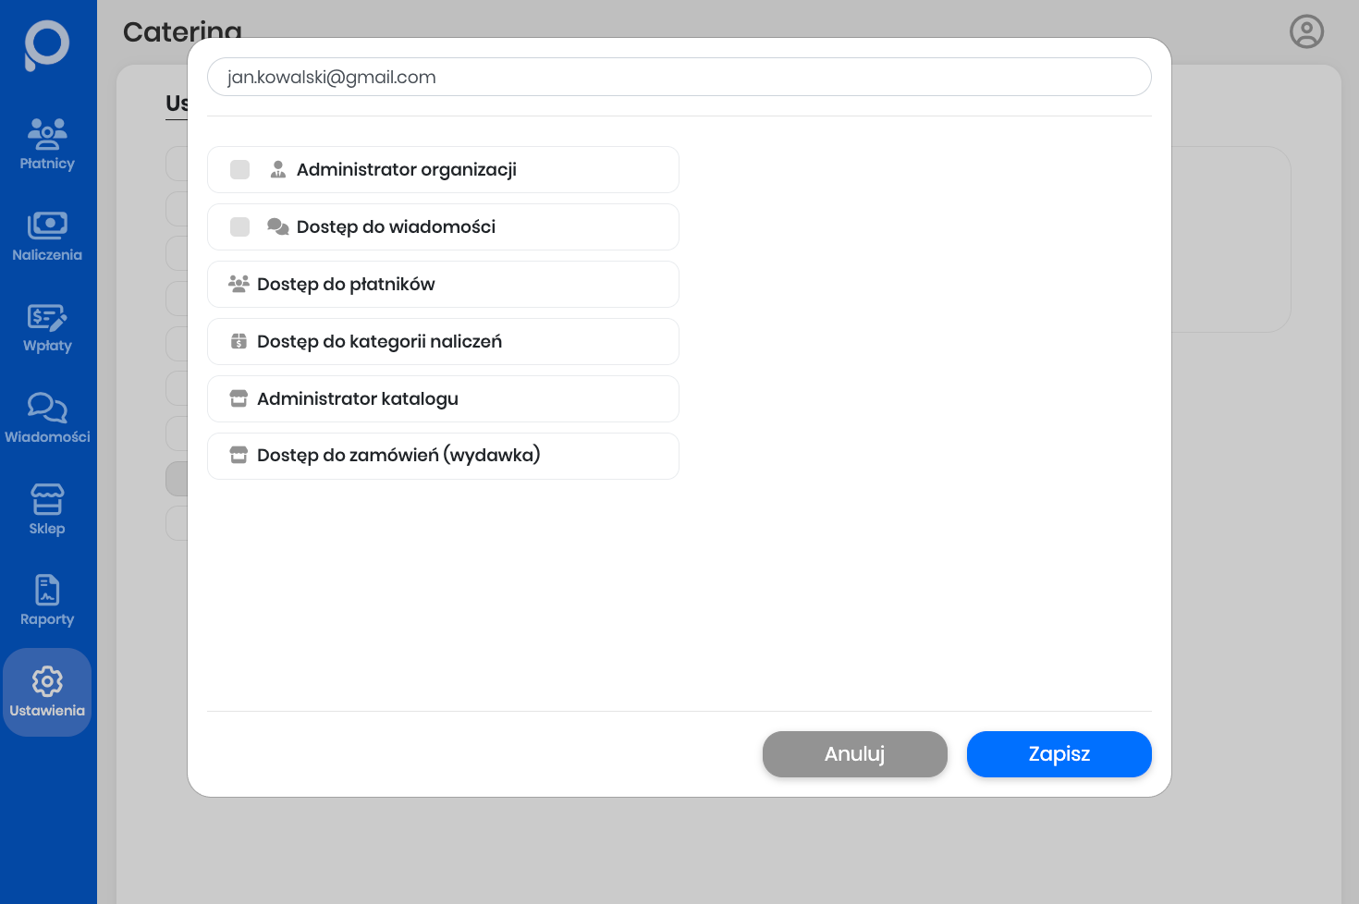Expand Dostęp do kategorii naliczeń
1359x904 pixels.
click(x=443, y=342)
